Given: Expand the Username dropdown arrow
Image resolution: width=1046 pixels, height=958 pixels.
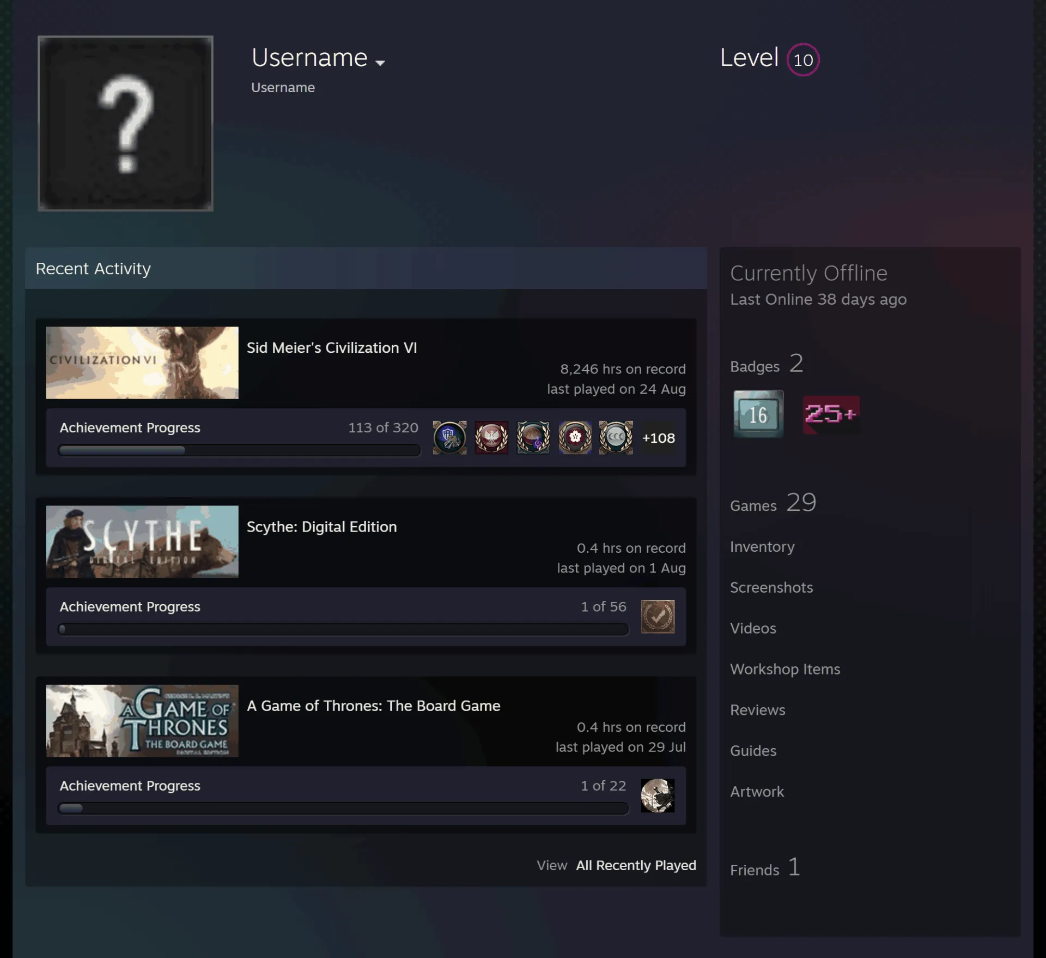Looking at the screenshot, I should pos(380,63).
